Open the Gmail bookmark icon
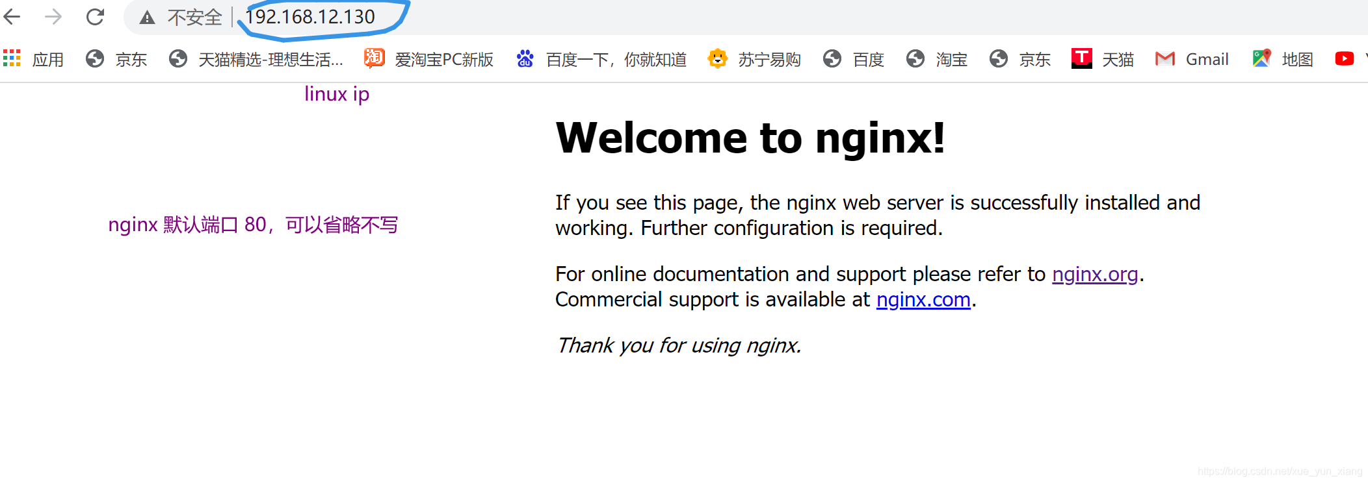Screen dimensions: 1368x483 (x=1164, y=59)
